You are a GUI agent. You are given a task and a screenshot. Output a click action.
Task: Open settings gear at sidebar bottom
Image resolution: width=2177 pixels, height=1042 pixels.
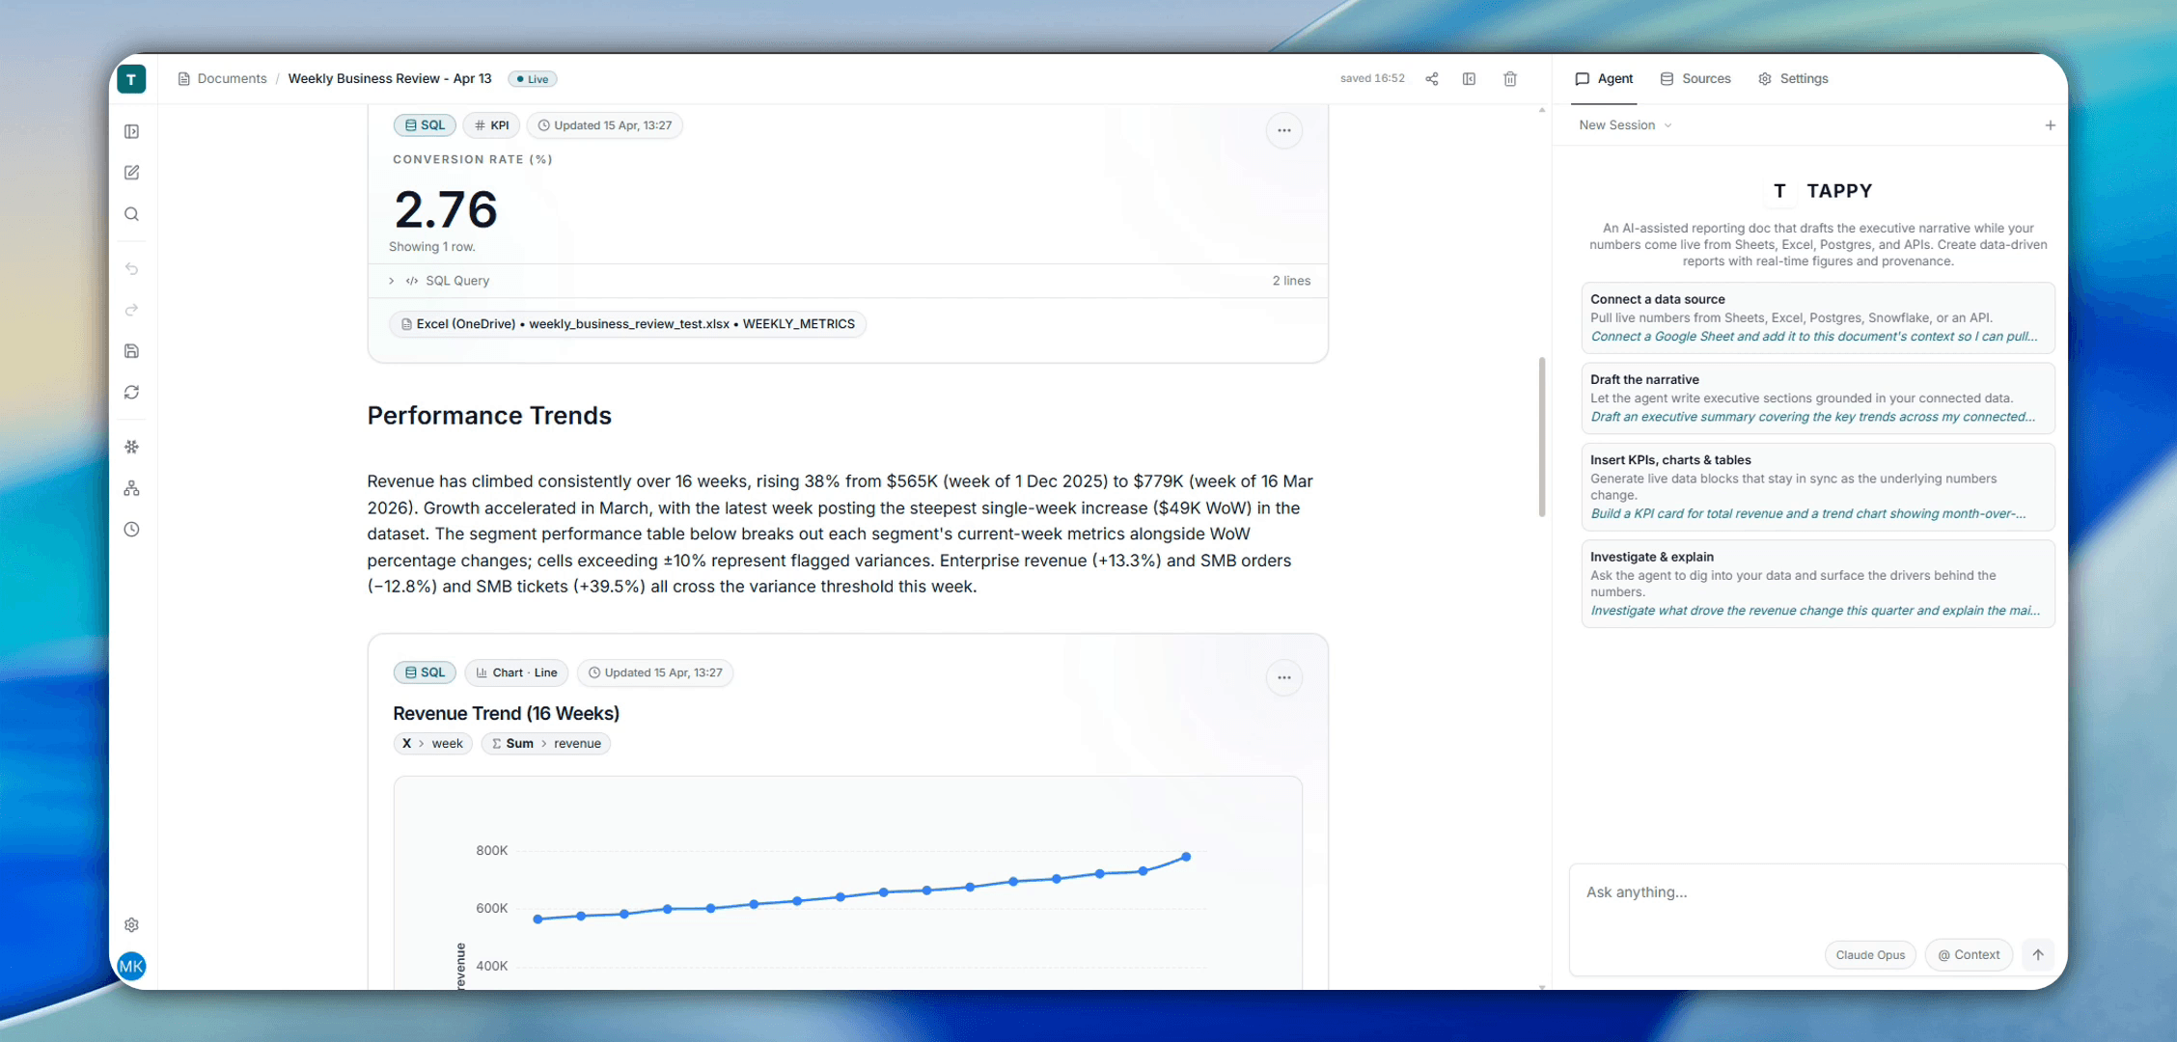tap(132, 925)
